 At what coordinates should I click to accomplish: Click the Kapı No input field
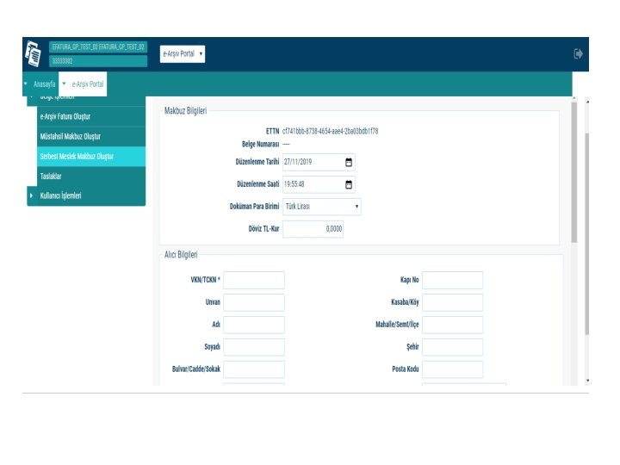pos(452,280)
